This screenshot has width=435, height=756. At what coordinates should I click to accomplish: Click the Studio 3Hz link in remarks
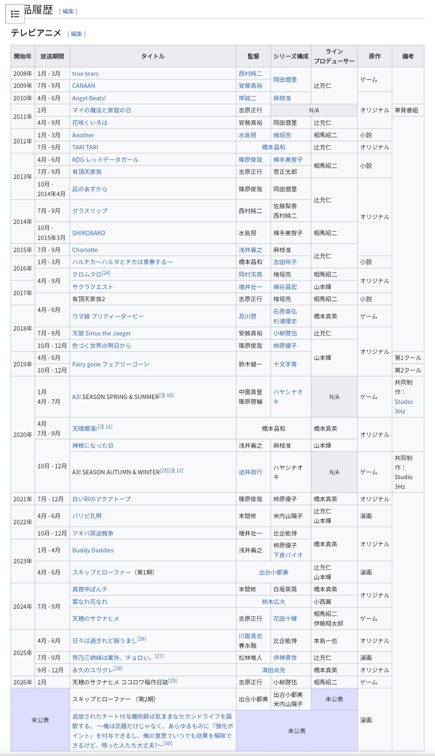point(403,407)
